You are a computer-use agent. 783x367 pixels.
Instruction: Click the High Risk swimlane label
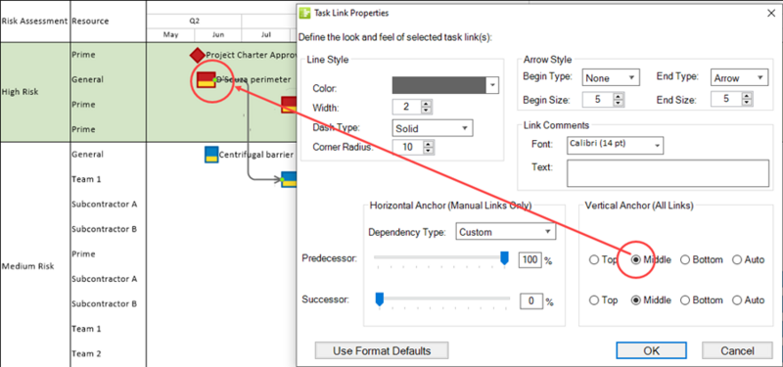pos(21,92)
